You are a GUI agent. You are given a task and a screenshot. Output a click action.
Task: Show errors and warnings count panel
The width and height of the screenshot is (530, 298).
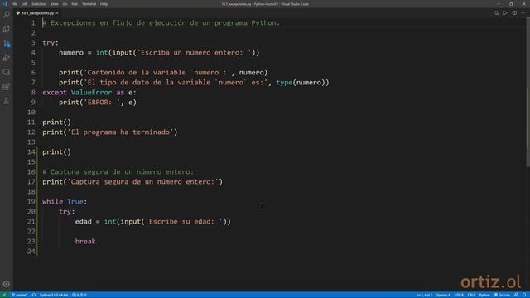click(x=79, y=295)
